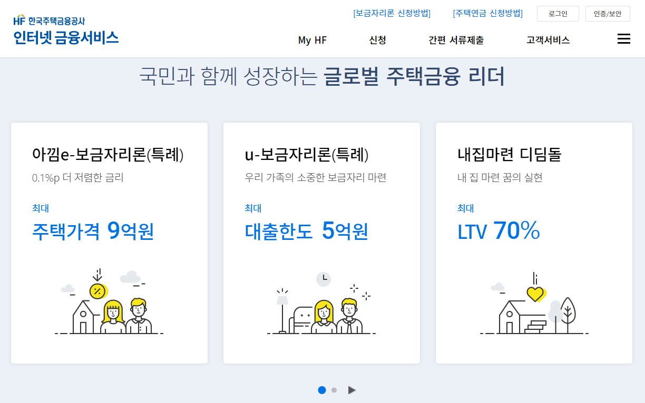Click the 대출한도 5억원 text

[307, 230]
